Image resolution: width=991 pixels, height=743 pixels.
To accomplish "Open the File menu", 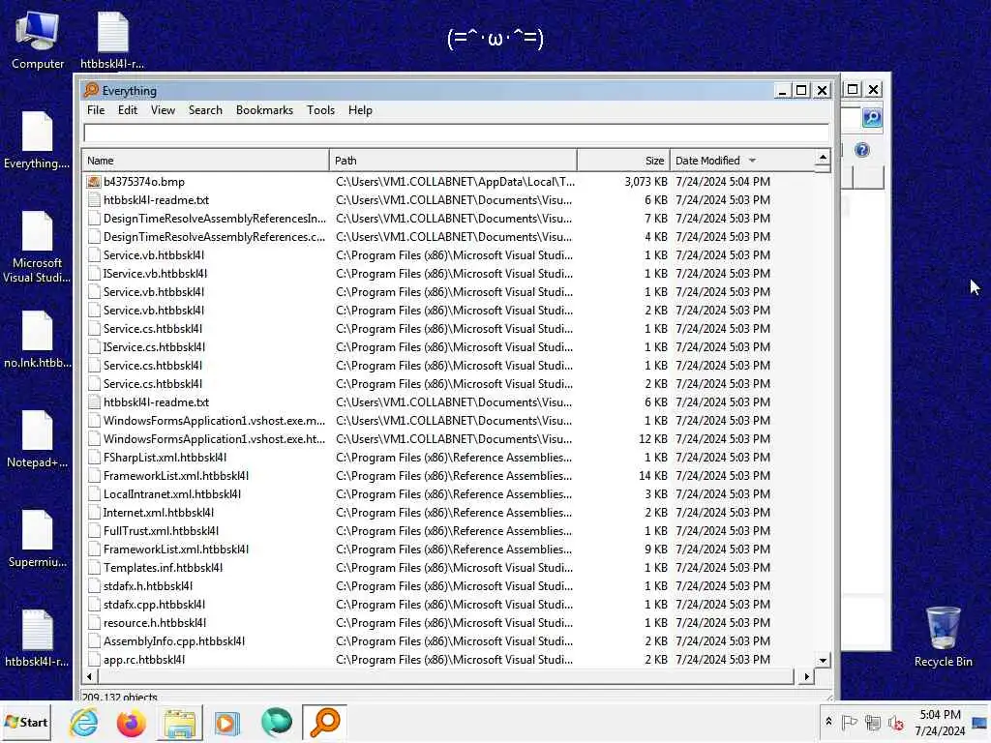I will click(x=96, y=110).
